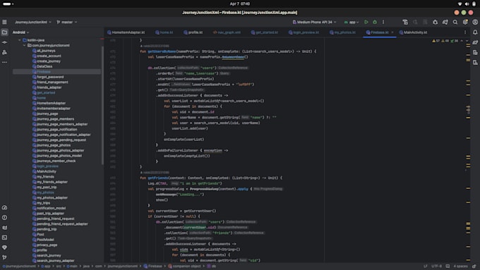Open the Notifications bell icon

click(x=475, y=32)
